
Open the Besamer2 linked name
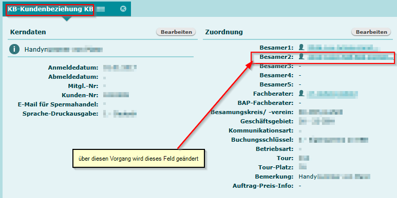point(350,57)
